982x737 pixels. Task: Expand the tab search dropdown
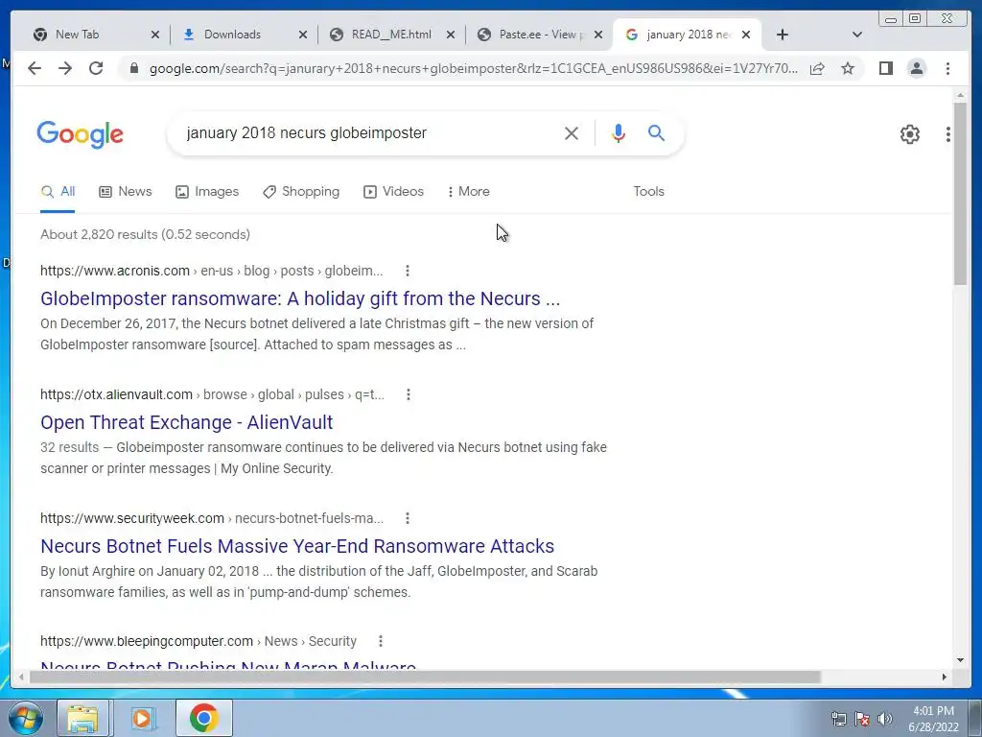coord(857,35)
